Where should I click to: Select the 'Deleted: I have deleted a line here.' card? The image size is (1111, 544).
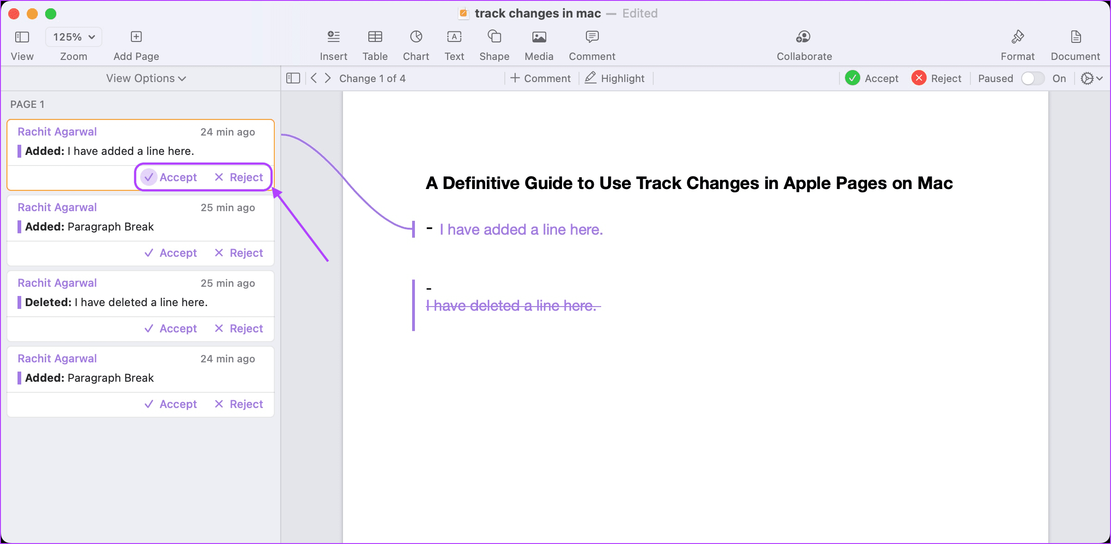(141, 306)
